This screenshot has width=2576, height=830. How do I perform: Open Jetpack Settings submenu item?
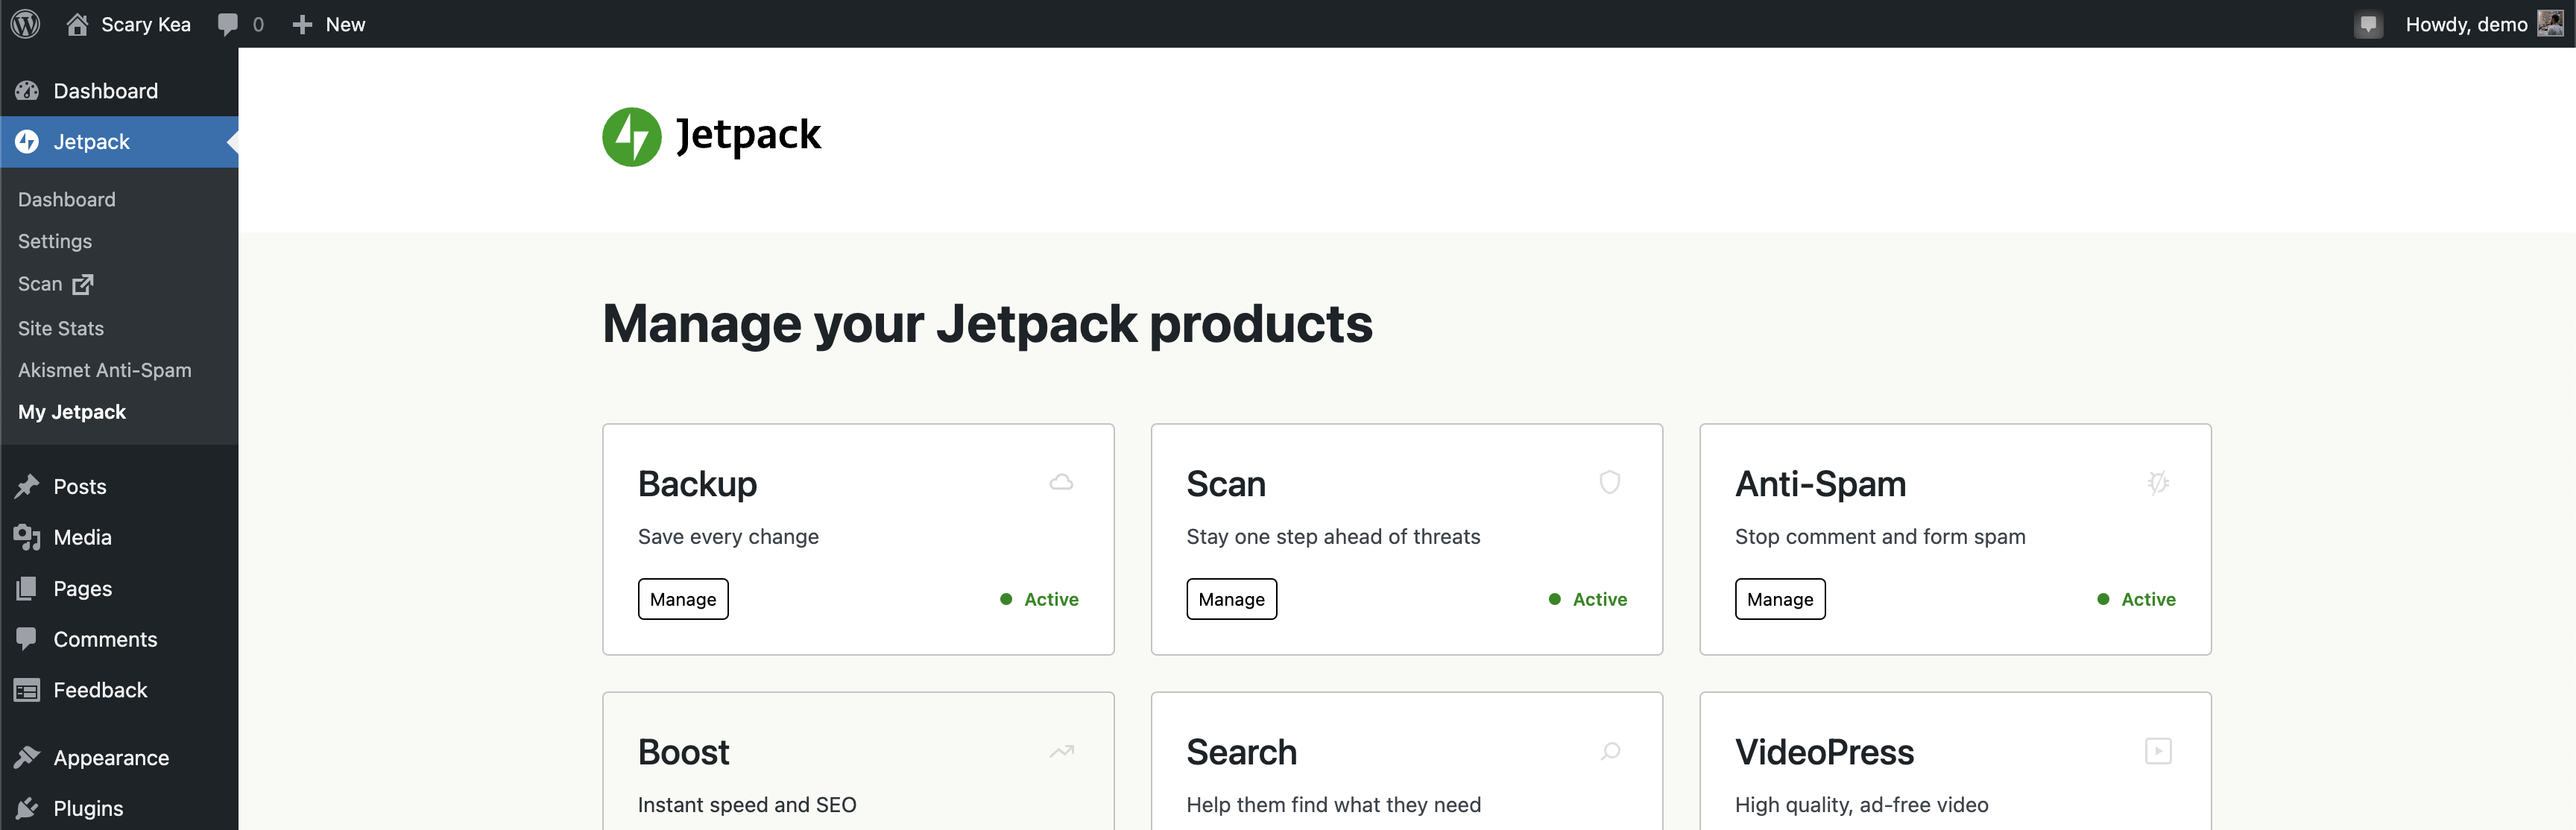[x=55, y=241]
